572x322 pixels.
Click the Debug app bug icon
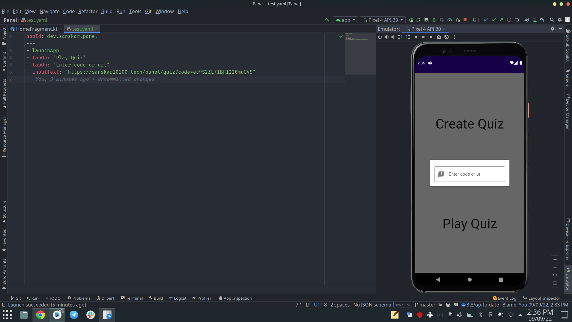click(434, 20)
